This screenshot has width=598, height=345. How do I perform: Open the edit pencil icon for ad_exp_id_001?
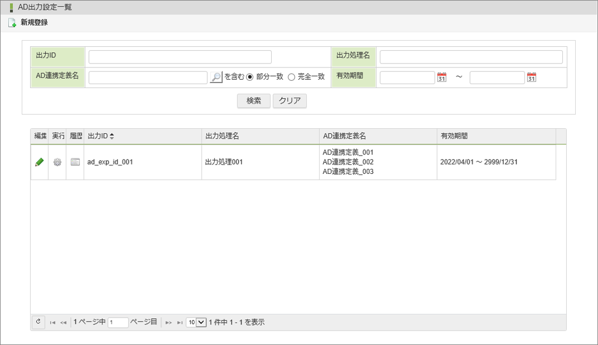[x=39, y=162]
